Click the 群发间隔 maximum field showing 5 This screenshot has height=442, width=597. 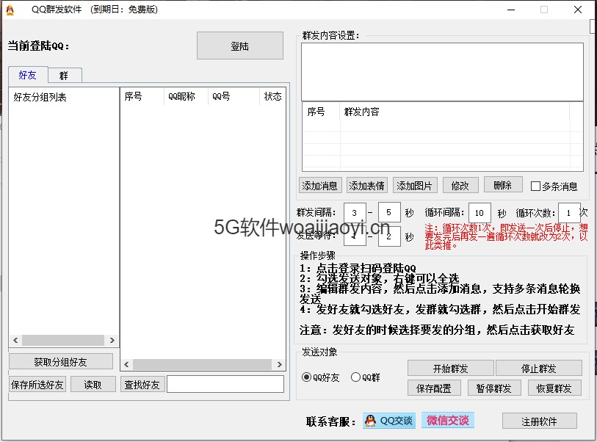click(x=388, y=212)
